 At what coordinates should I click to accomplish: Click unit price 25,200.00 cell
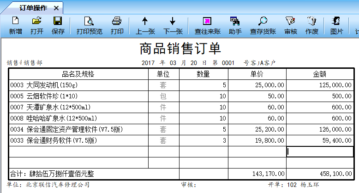257,129
